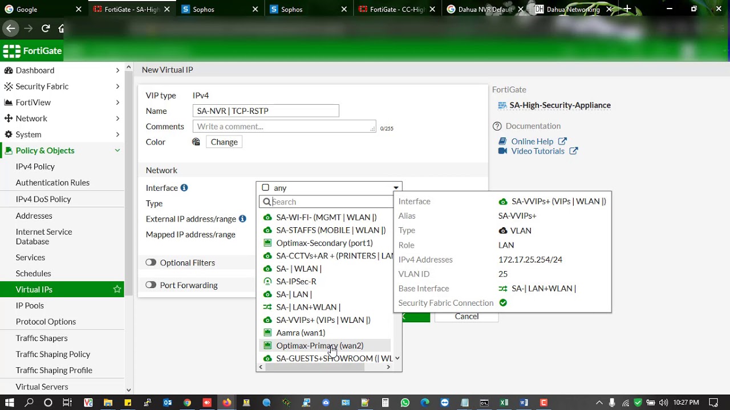The width and height of the screenshot is (730, 410).
Task: Expand the Network menu chevron
Action: click(117, 118)
